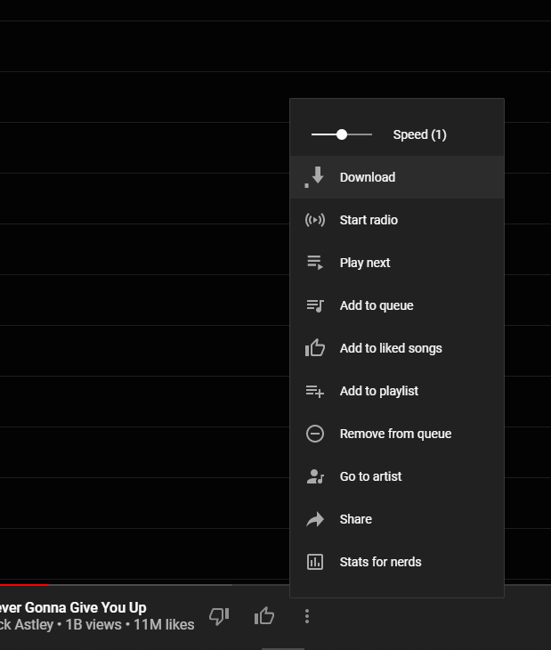The width and height of the screenshot is (551, 650).
Task: Open the three-dot more actions menu
Action: tap(307, 616)
